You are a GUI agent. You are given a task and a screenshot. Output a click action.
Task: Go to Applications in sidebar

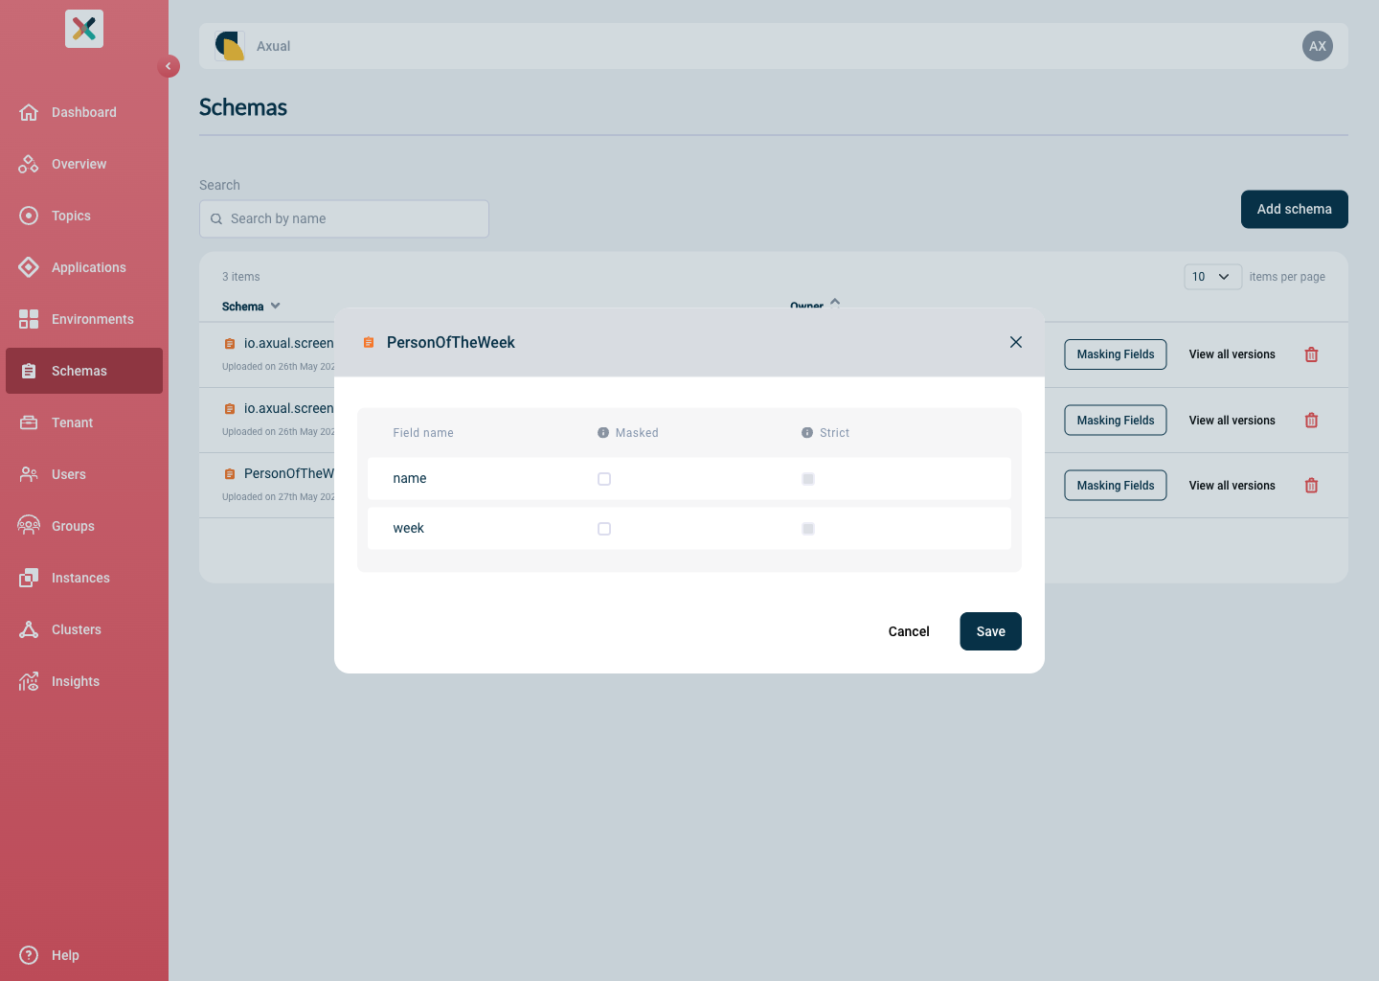84,267
